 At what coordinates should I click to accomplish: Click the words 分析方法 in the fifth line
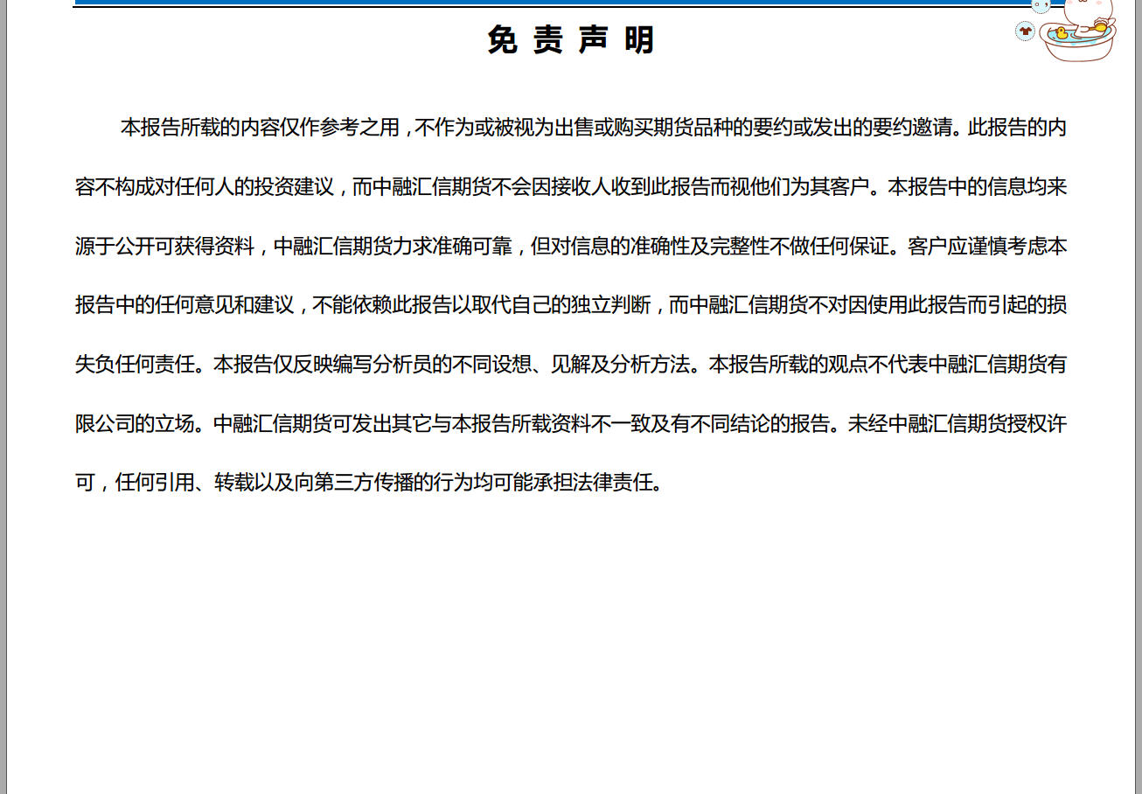[x=651, y=365]
